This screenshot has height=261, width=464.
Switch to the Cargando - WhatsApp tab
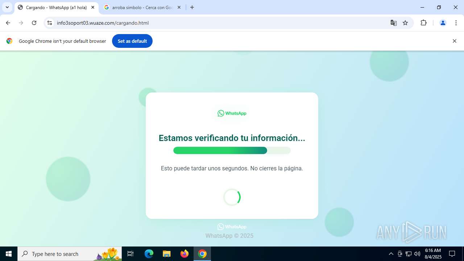coord(57,7)
